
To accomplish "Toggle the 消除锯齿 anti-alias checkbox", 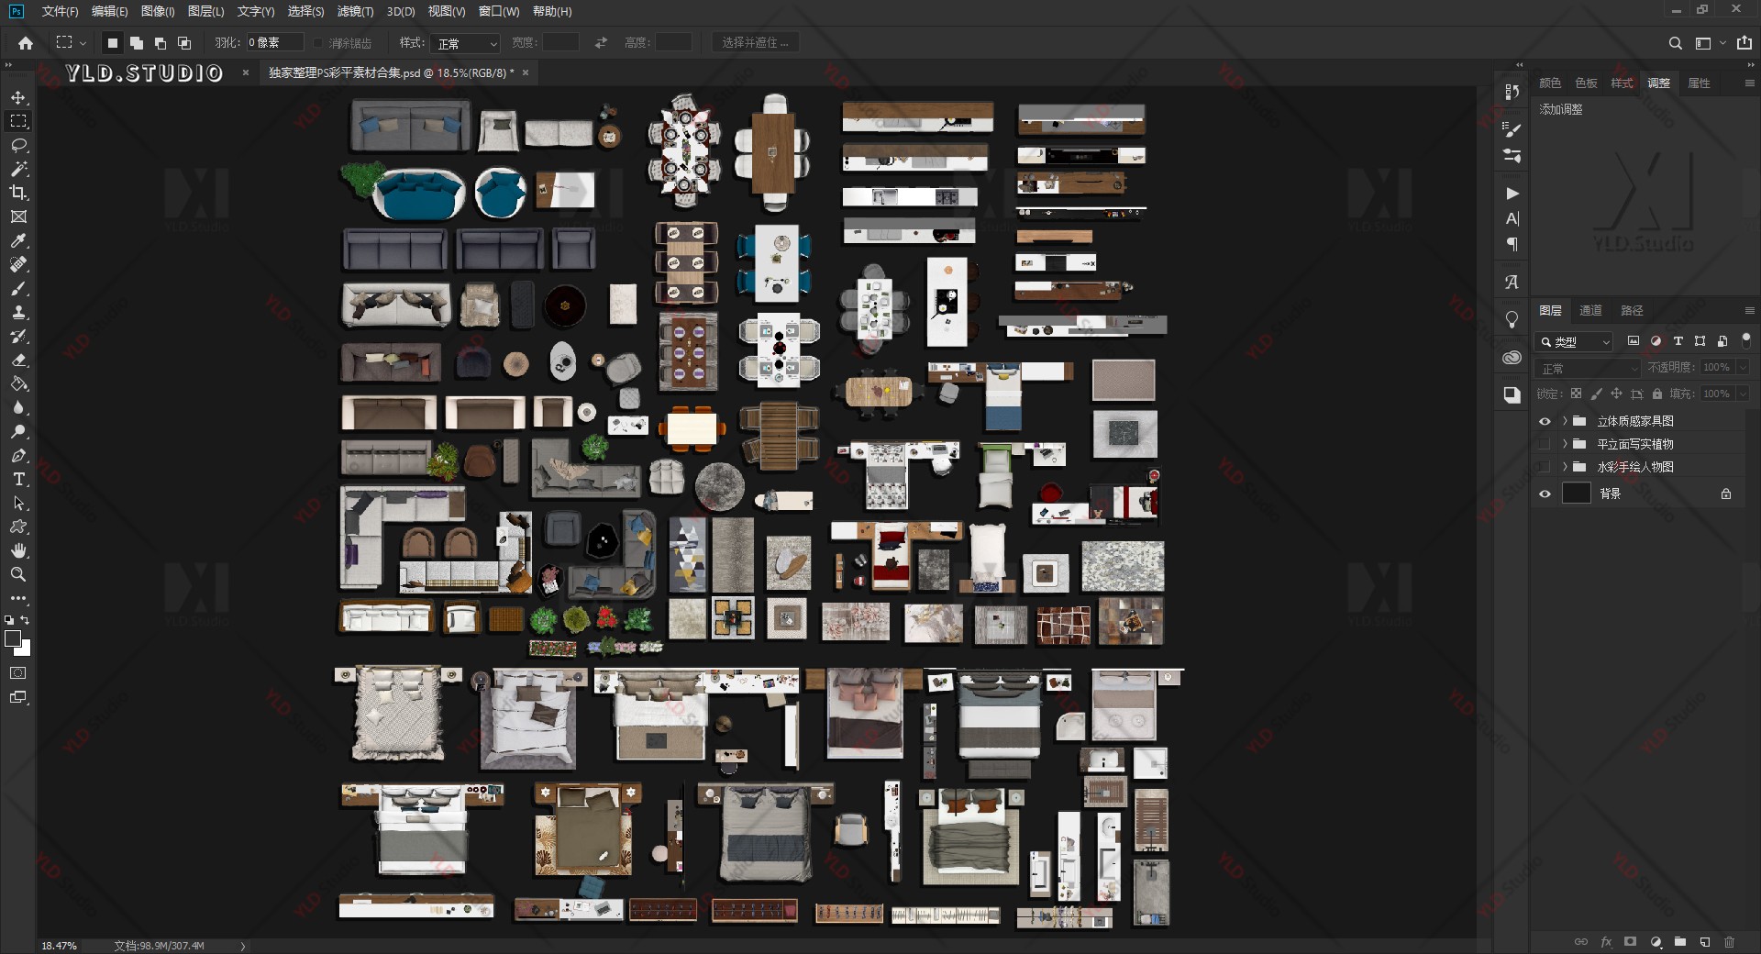I will pos(318,43).
